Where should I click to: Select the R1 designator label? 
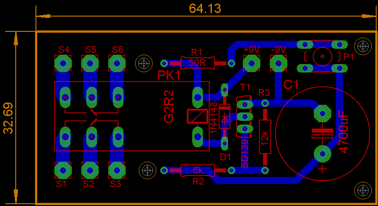(x=197, y=52)
